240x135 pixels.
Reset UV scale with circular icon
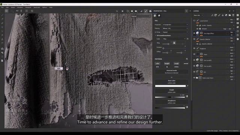point(187,39)
